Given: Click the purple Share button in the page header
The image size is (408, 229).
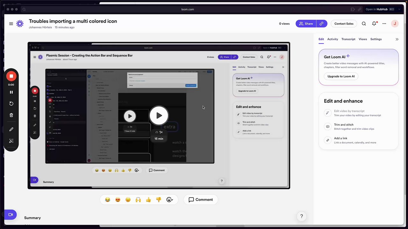Looking at the screenshot, I should point(306,24).
